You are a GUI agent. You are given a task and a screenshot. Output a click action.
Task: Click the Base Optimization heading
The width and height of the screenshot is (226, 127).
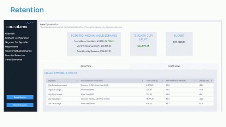pos(49,24)
